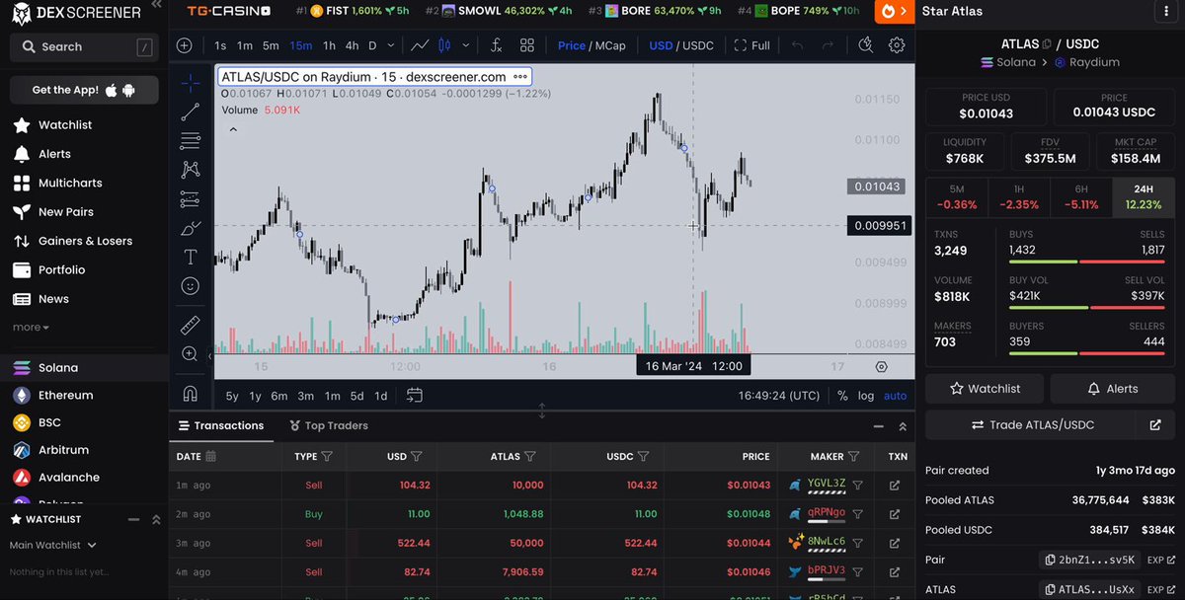Toggle the magnet snap mode

click(x=191, y=393)
